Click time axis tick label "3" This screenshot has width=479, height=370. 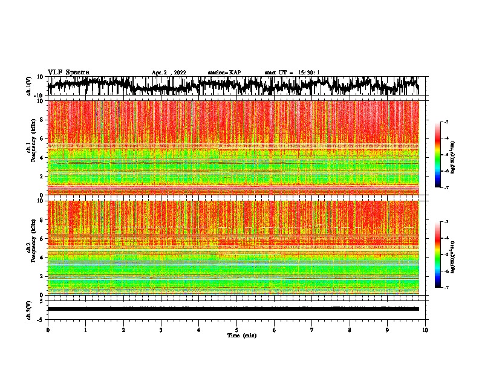point(161,330)
